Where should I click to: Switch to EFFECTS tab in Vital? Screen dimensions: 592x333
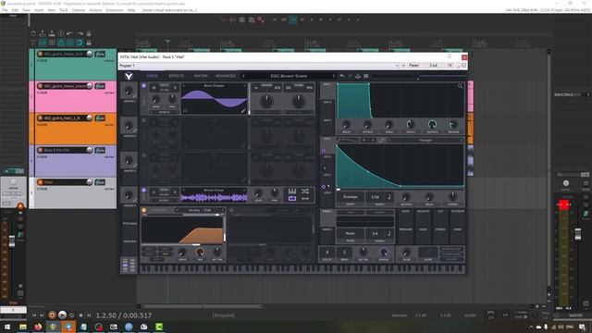coord(177,76)
